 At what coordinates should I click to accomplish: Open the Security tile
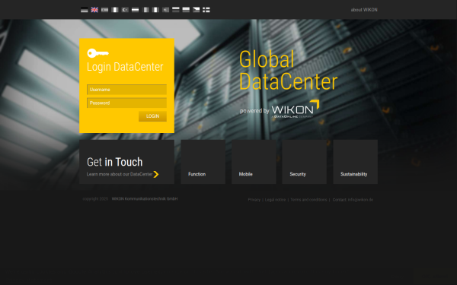click(304, 162)
